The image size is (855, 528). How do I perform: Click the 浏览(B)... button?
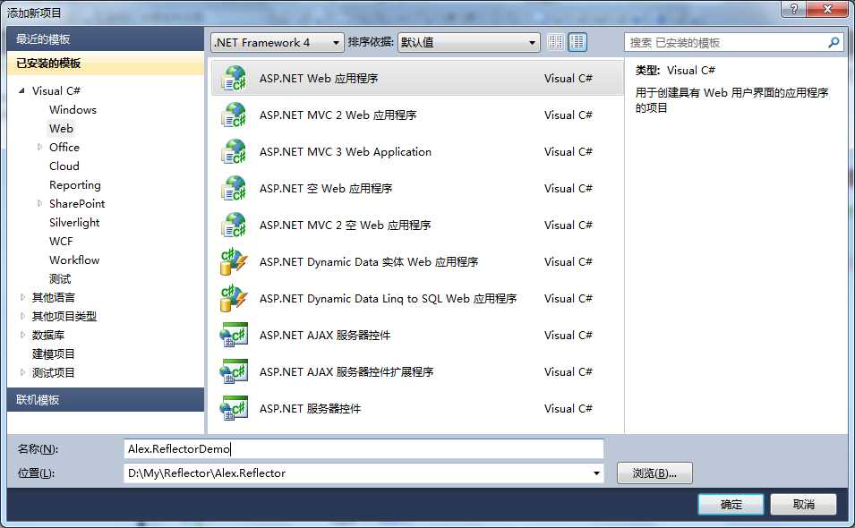coord(654,473)
